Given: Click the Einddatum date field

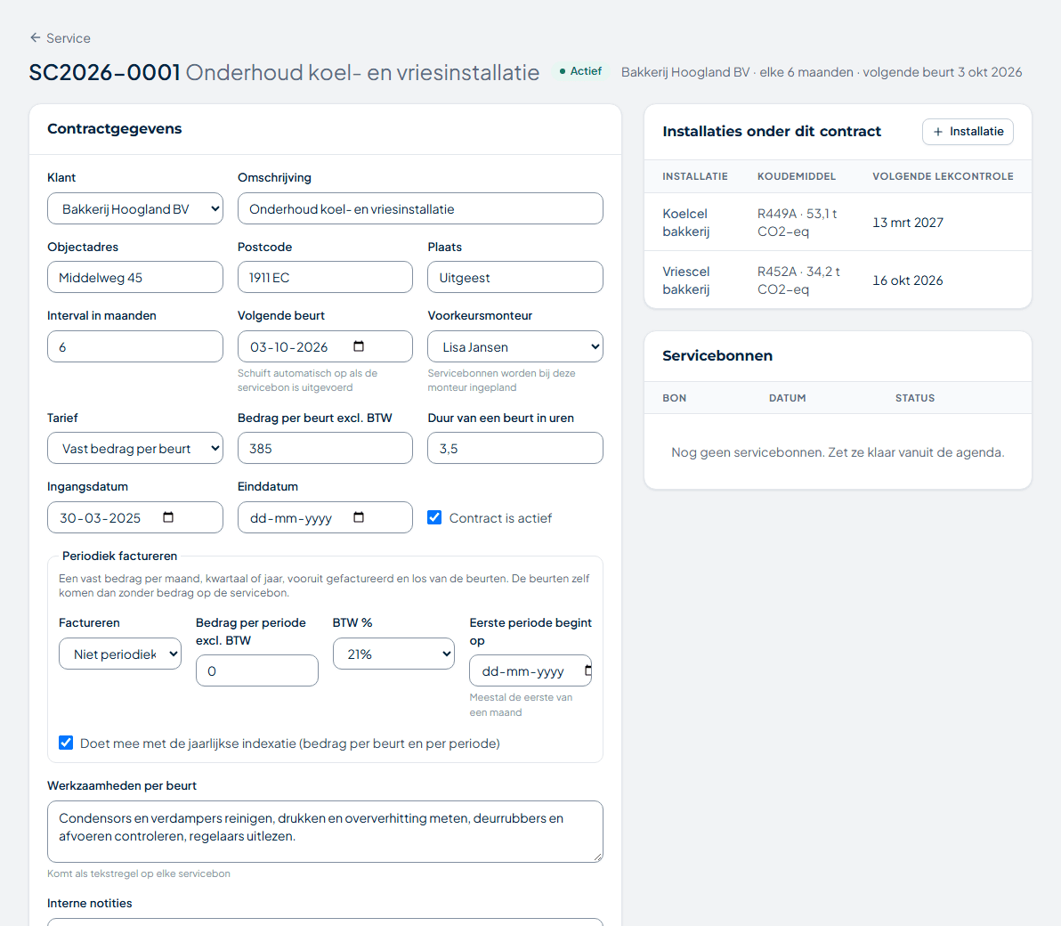Looking at the screenshot, I should tap(325, 517).
